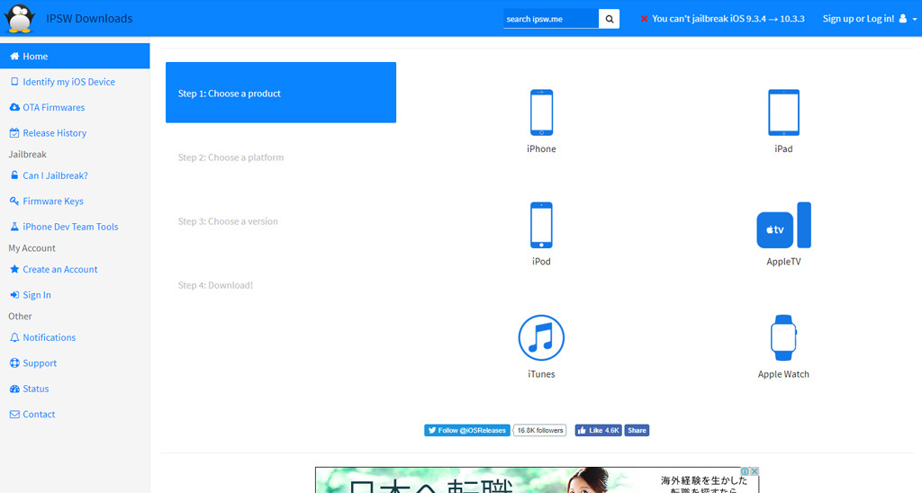Close the ad with the X icon
This screenshot has width=922, height=493.
point(755,471)
